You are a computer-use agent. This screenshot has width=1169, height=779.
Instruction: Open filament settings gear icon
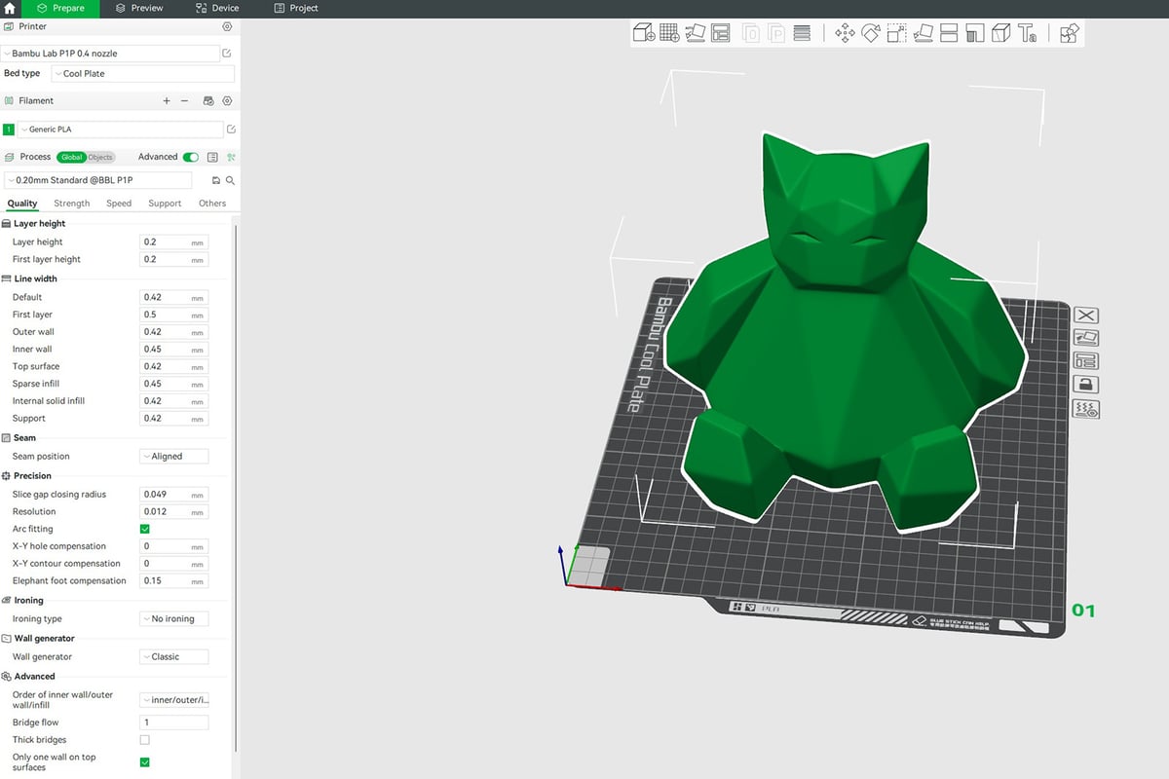pos(227,101)
